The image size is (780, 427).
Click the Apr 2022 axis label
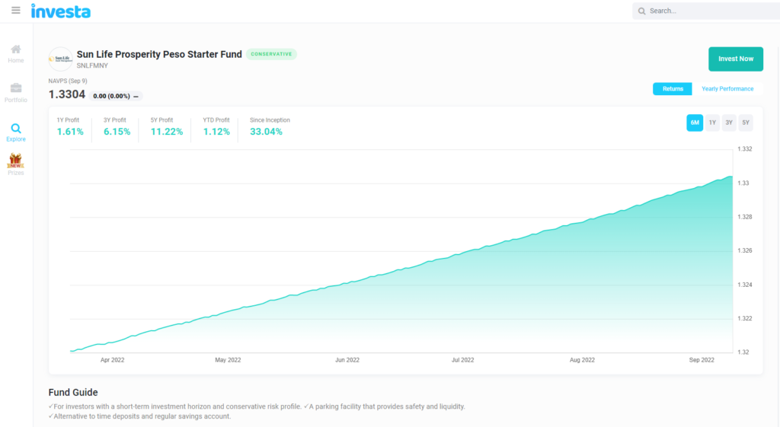click(113, 360)
